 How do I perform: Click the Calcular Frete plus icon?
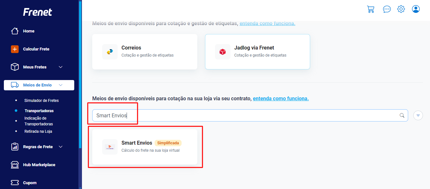[15, 49]
